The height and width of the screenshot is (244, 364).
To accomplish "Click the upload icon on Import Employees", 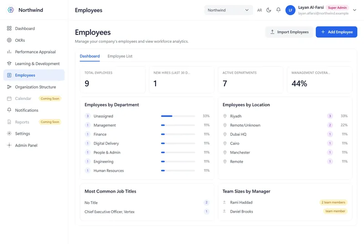I will (272, 32).
